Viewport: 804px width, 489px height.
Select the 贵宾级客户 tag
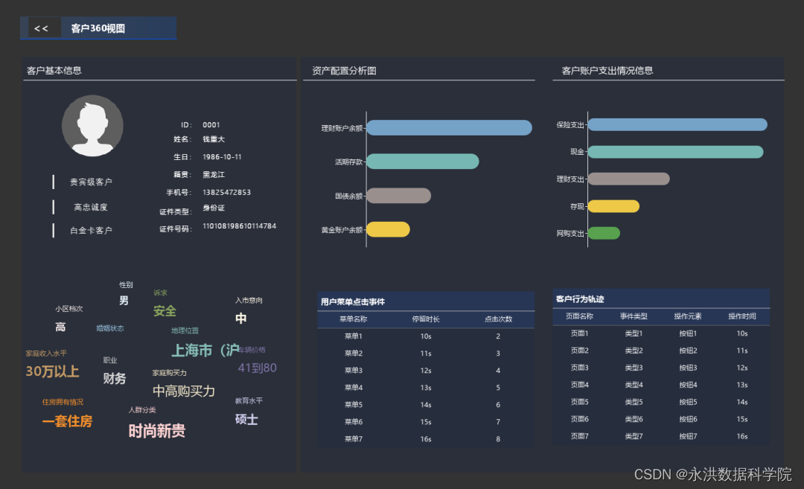click(x=91, y=182)
